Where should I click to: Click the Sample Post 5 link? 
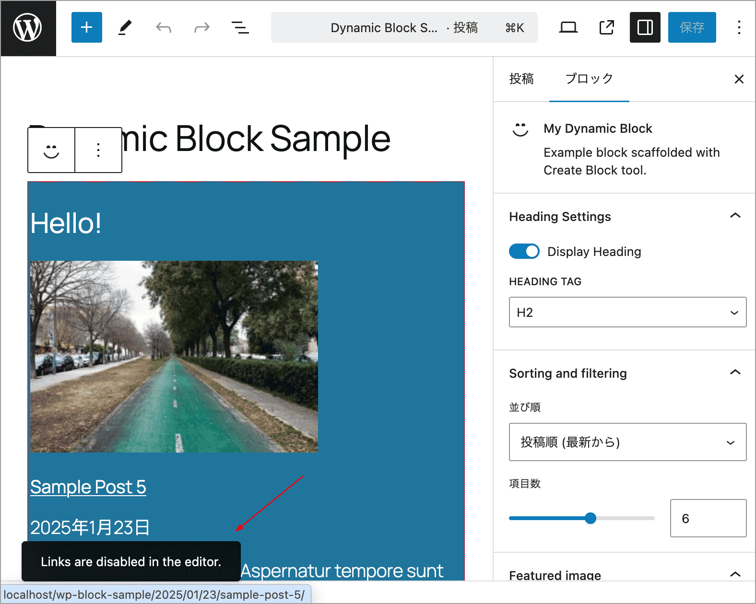[88, 487]
